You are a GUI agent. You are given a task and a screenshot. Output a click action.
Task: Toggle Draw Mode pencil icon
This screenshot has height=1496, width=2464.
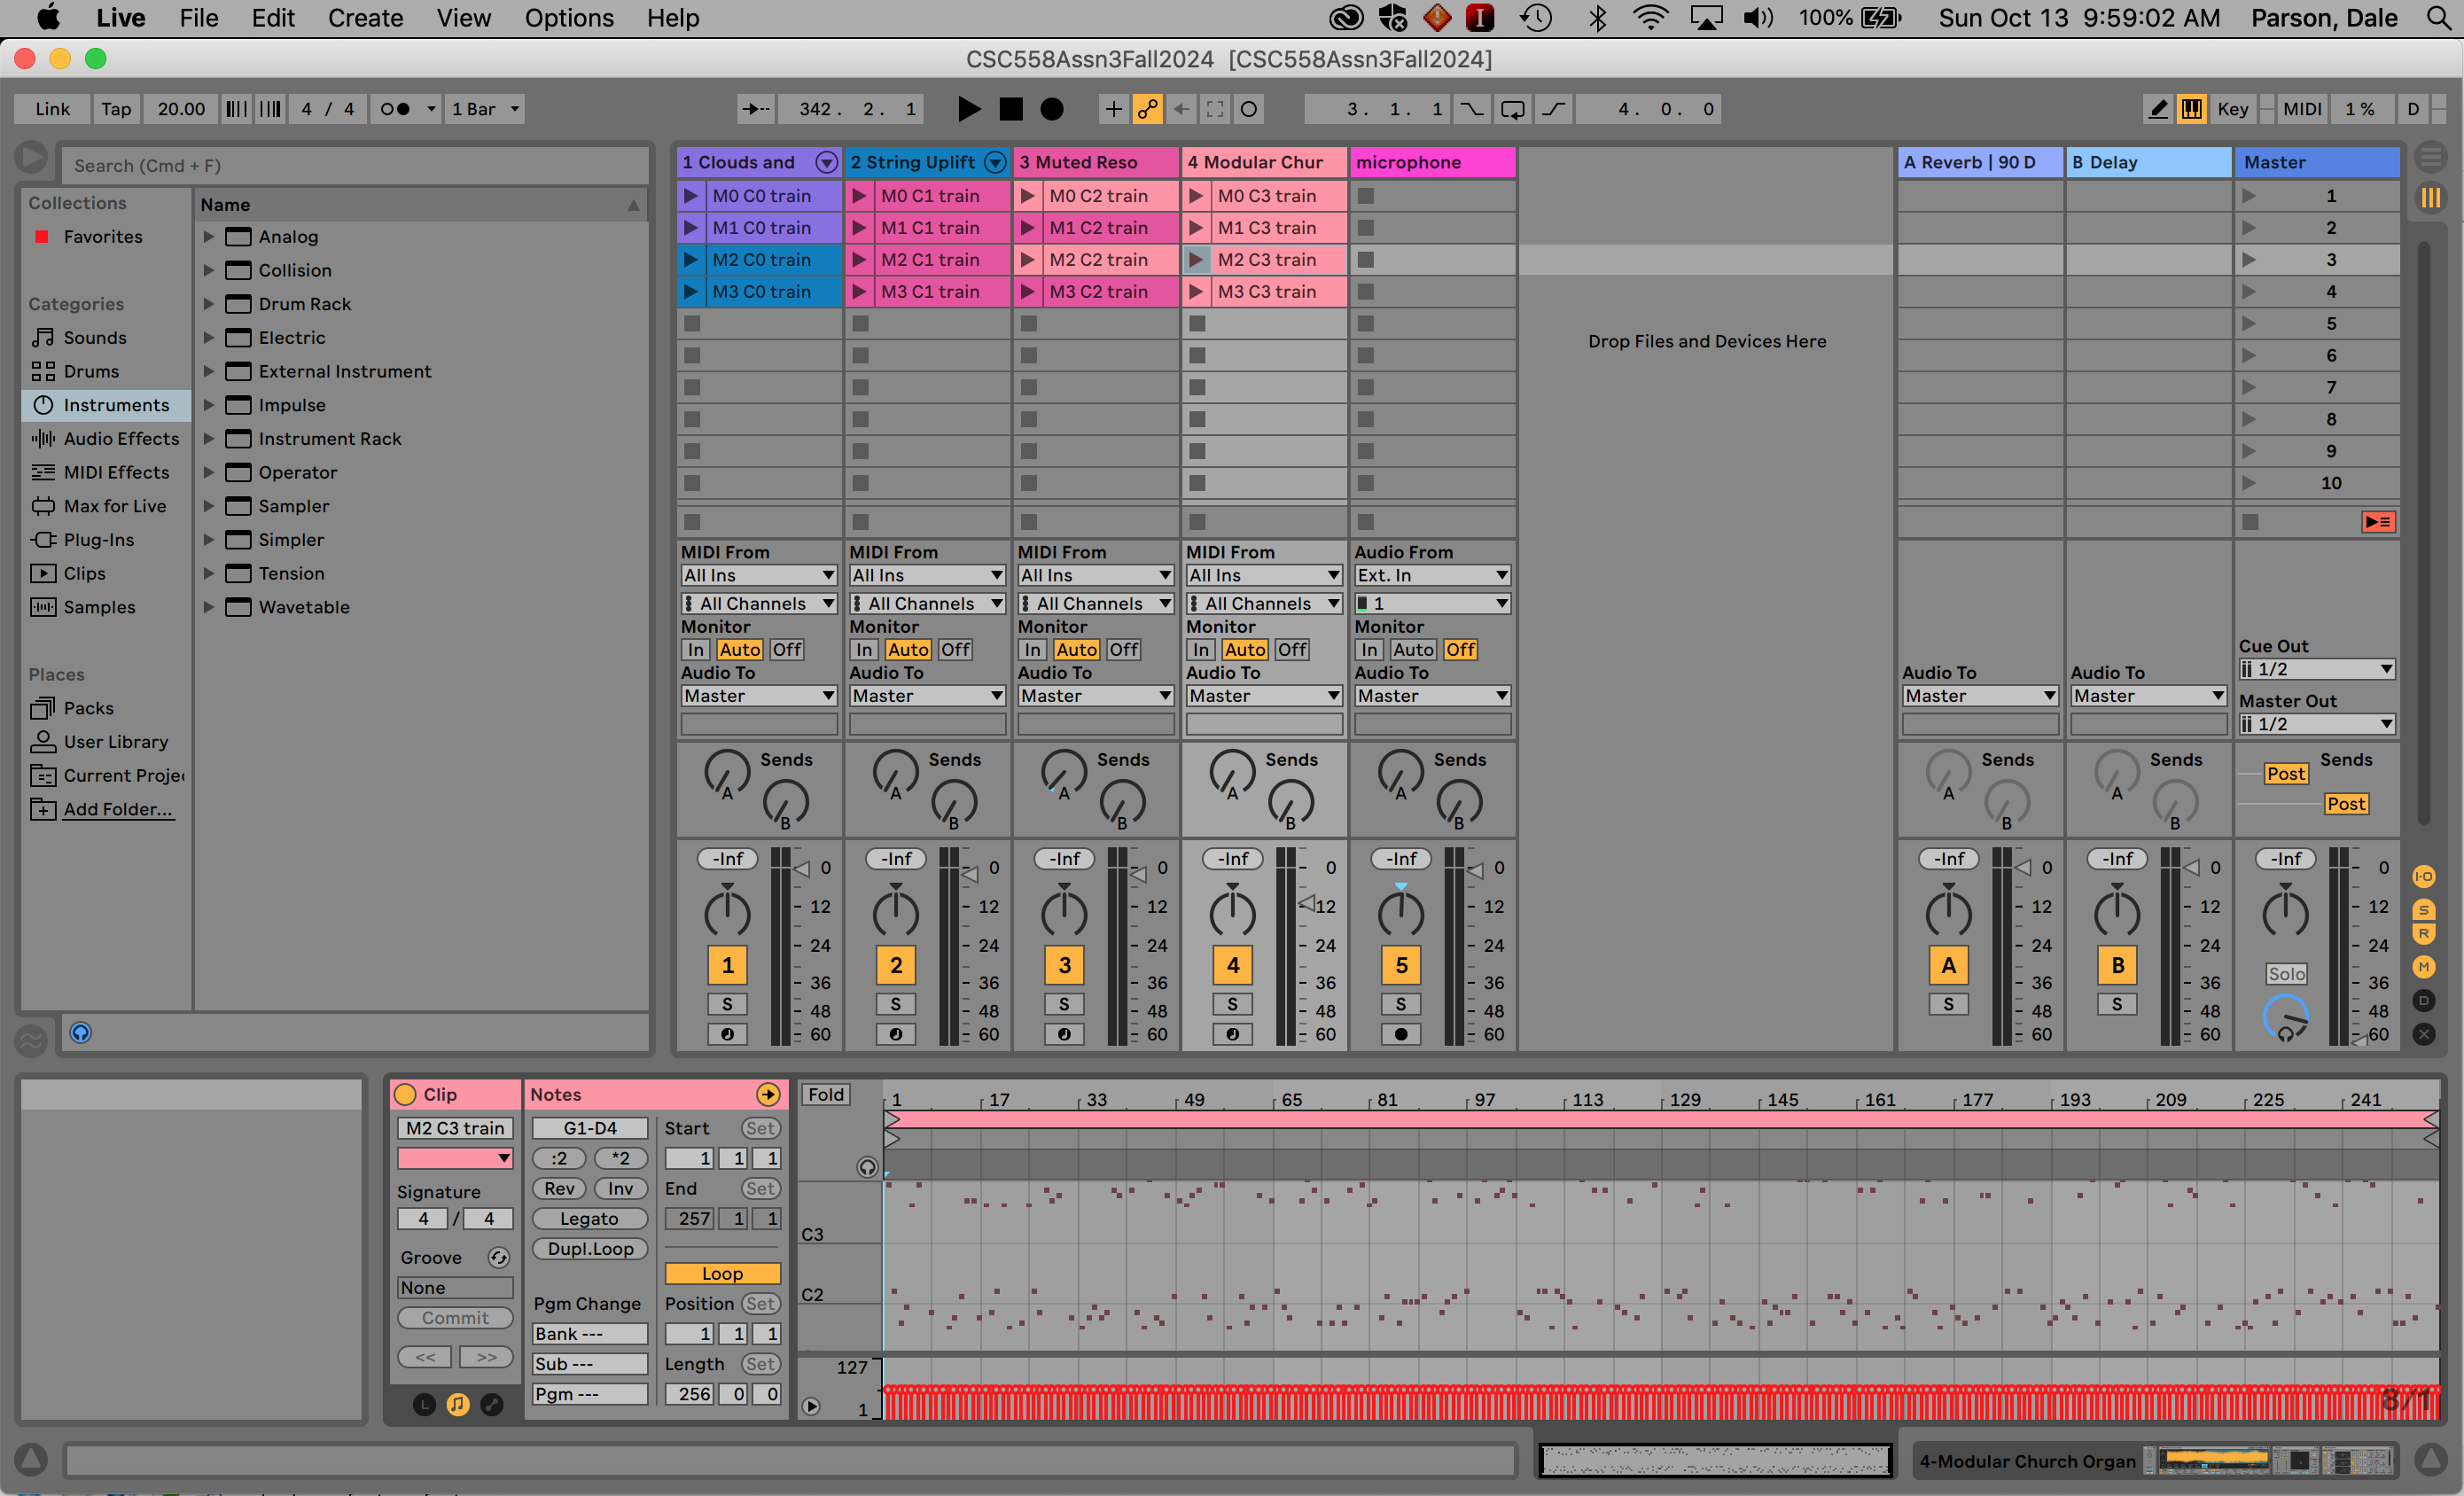point(2158,109)
